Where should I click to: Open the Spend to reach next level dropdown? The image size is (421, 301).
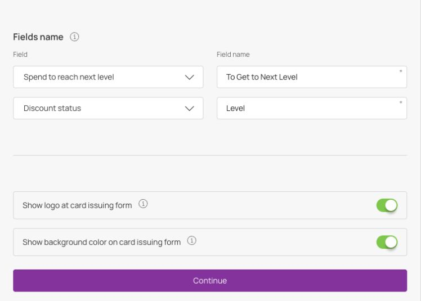click(108, 77)
